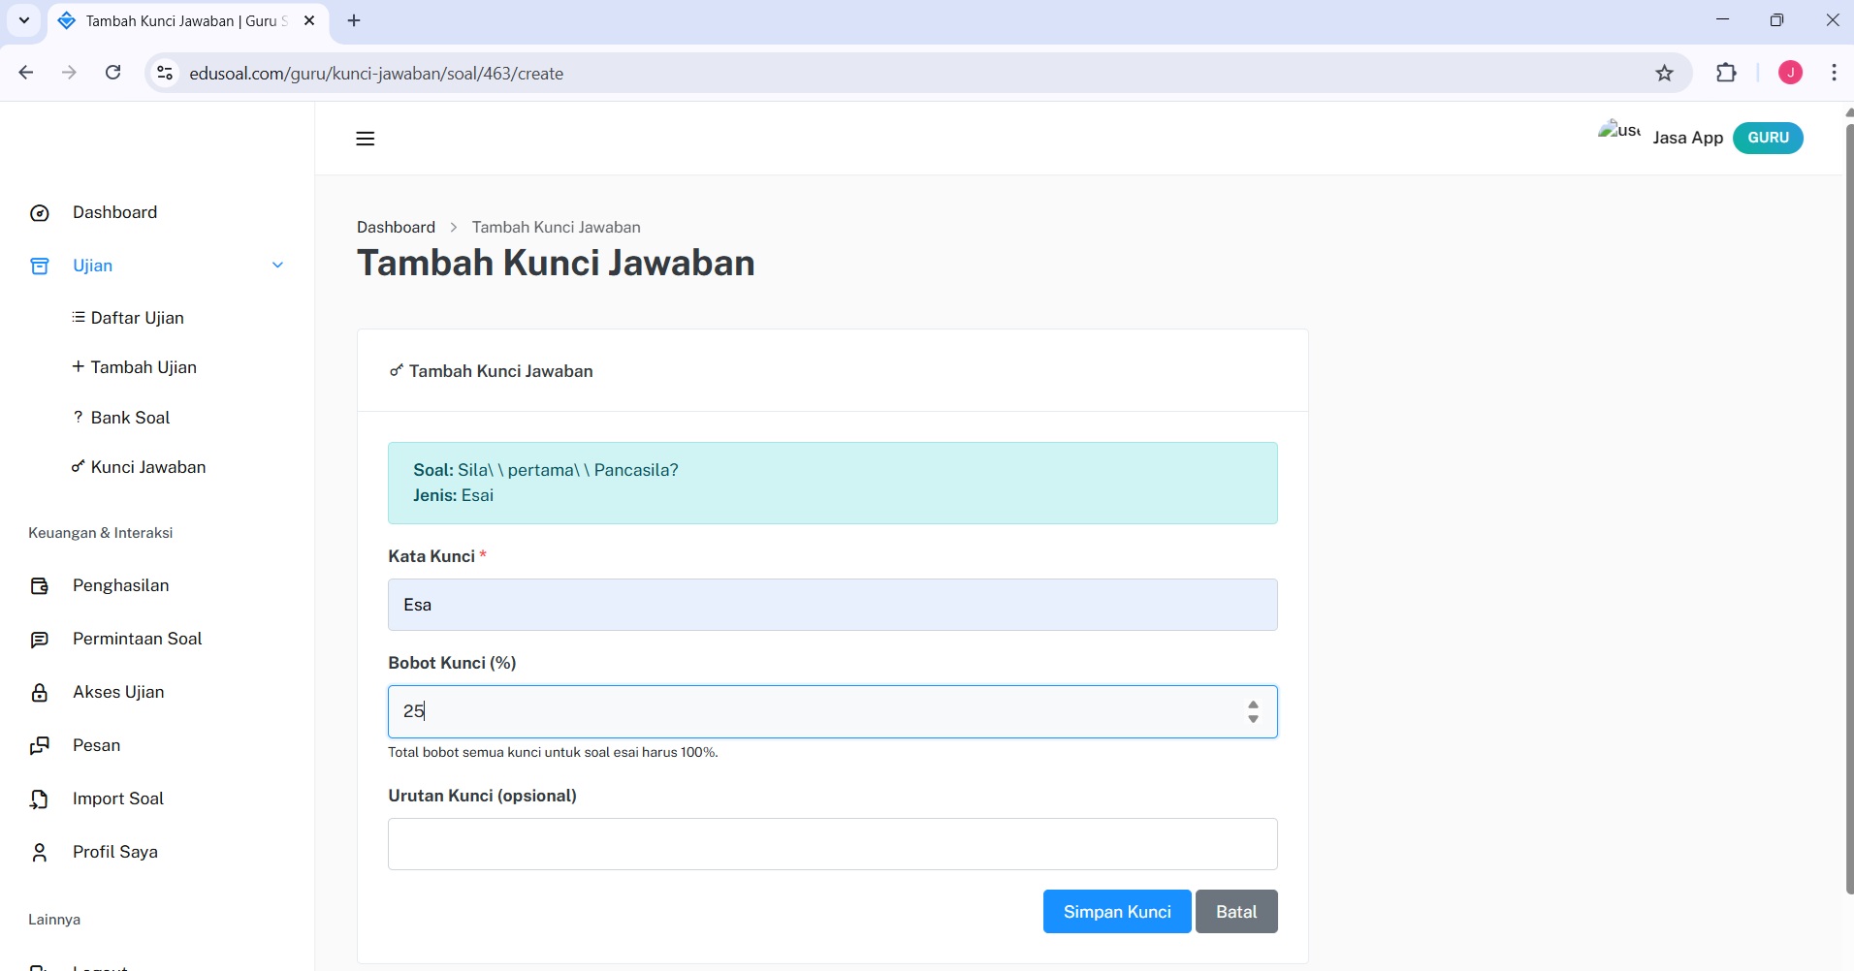The width and height of the screenshot is (1854, 971).
Task: Bookmark this page with the star icon
Action: pos(1664,74)
